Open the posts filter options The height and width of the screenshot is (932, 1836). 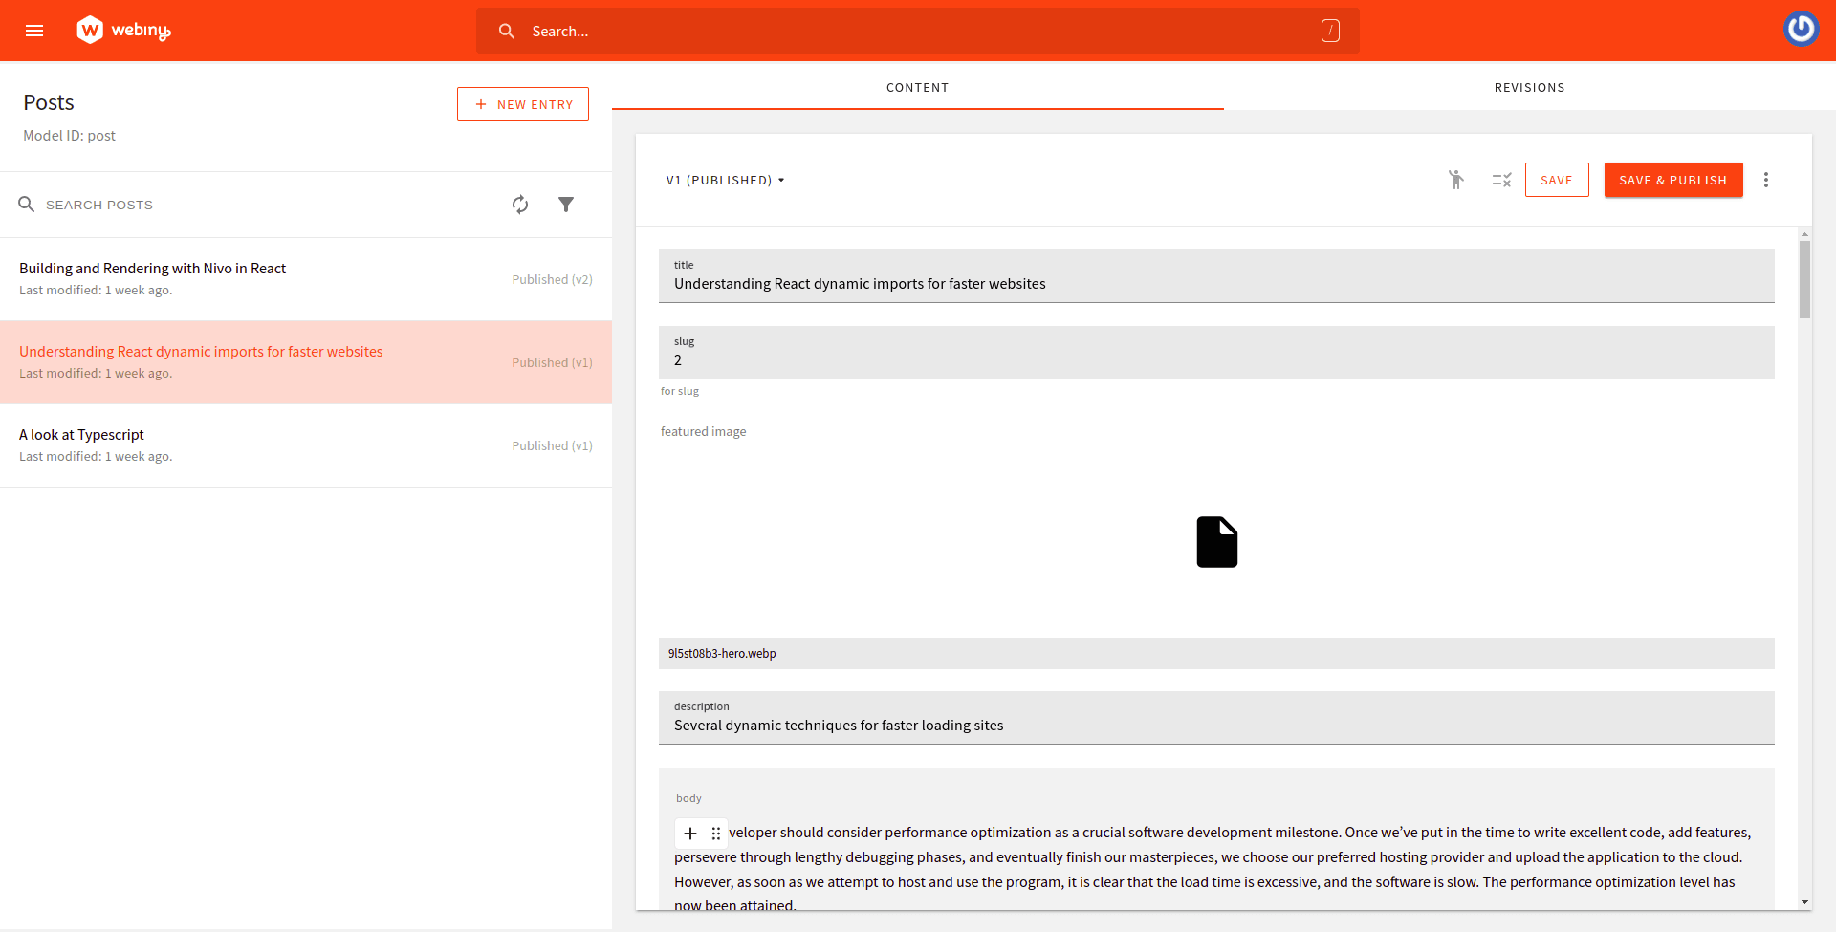[x=566, y=205]
